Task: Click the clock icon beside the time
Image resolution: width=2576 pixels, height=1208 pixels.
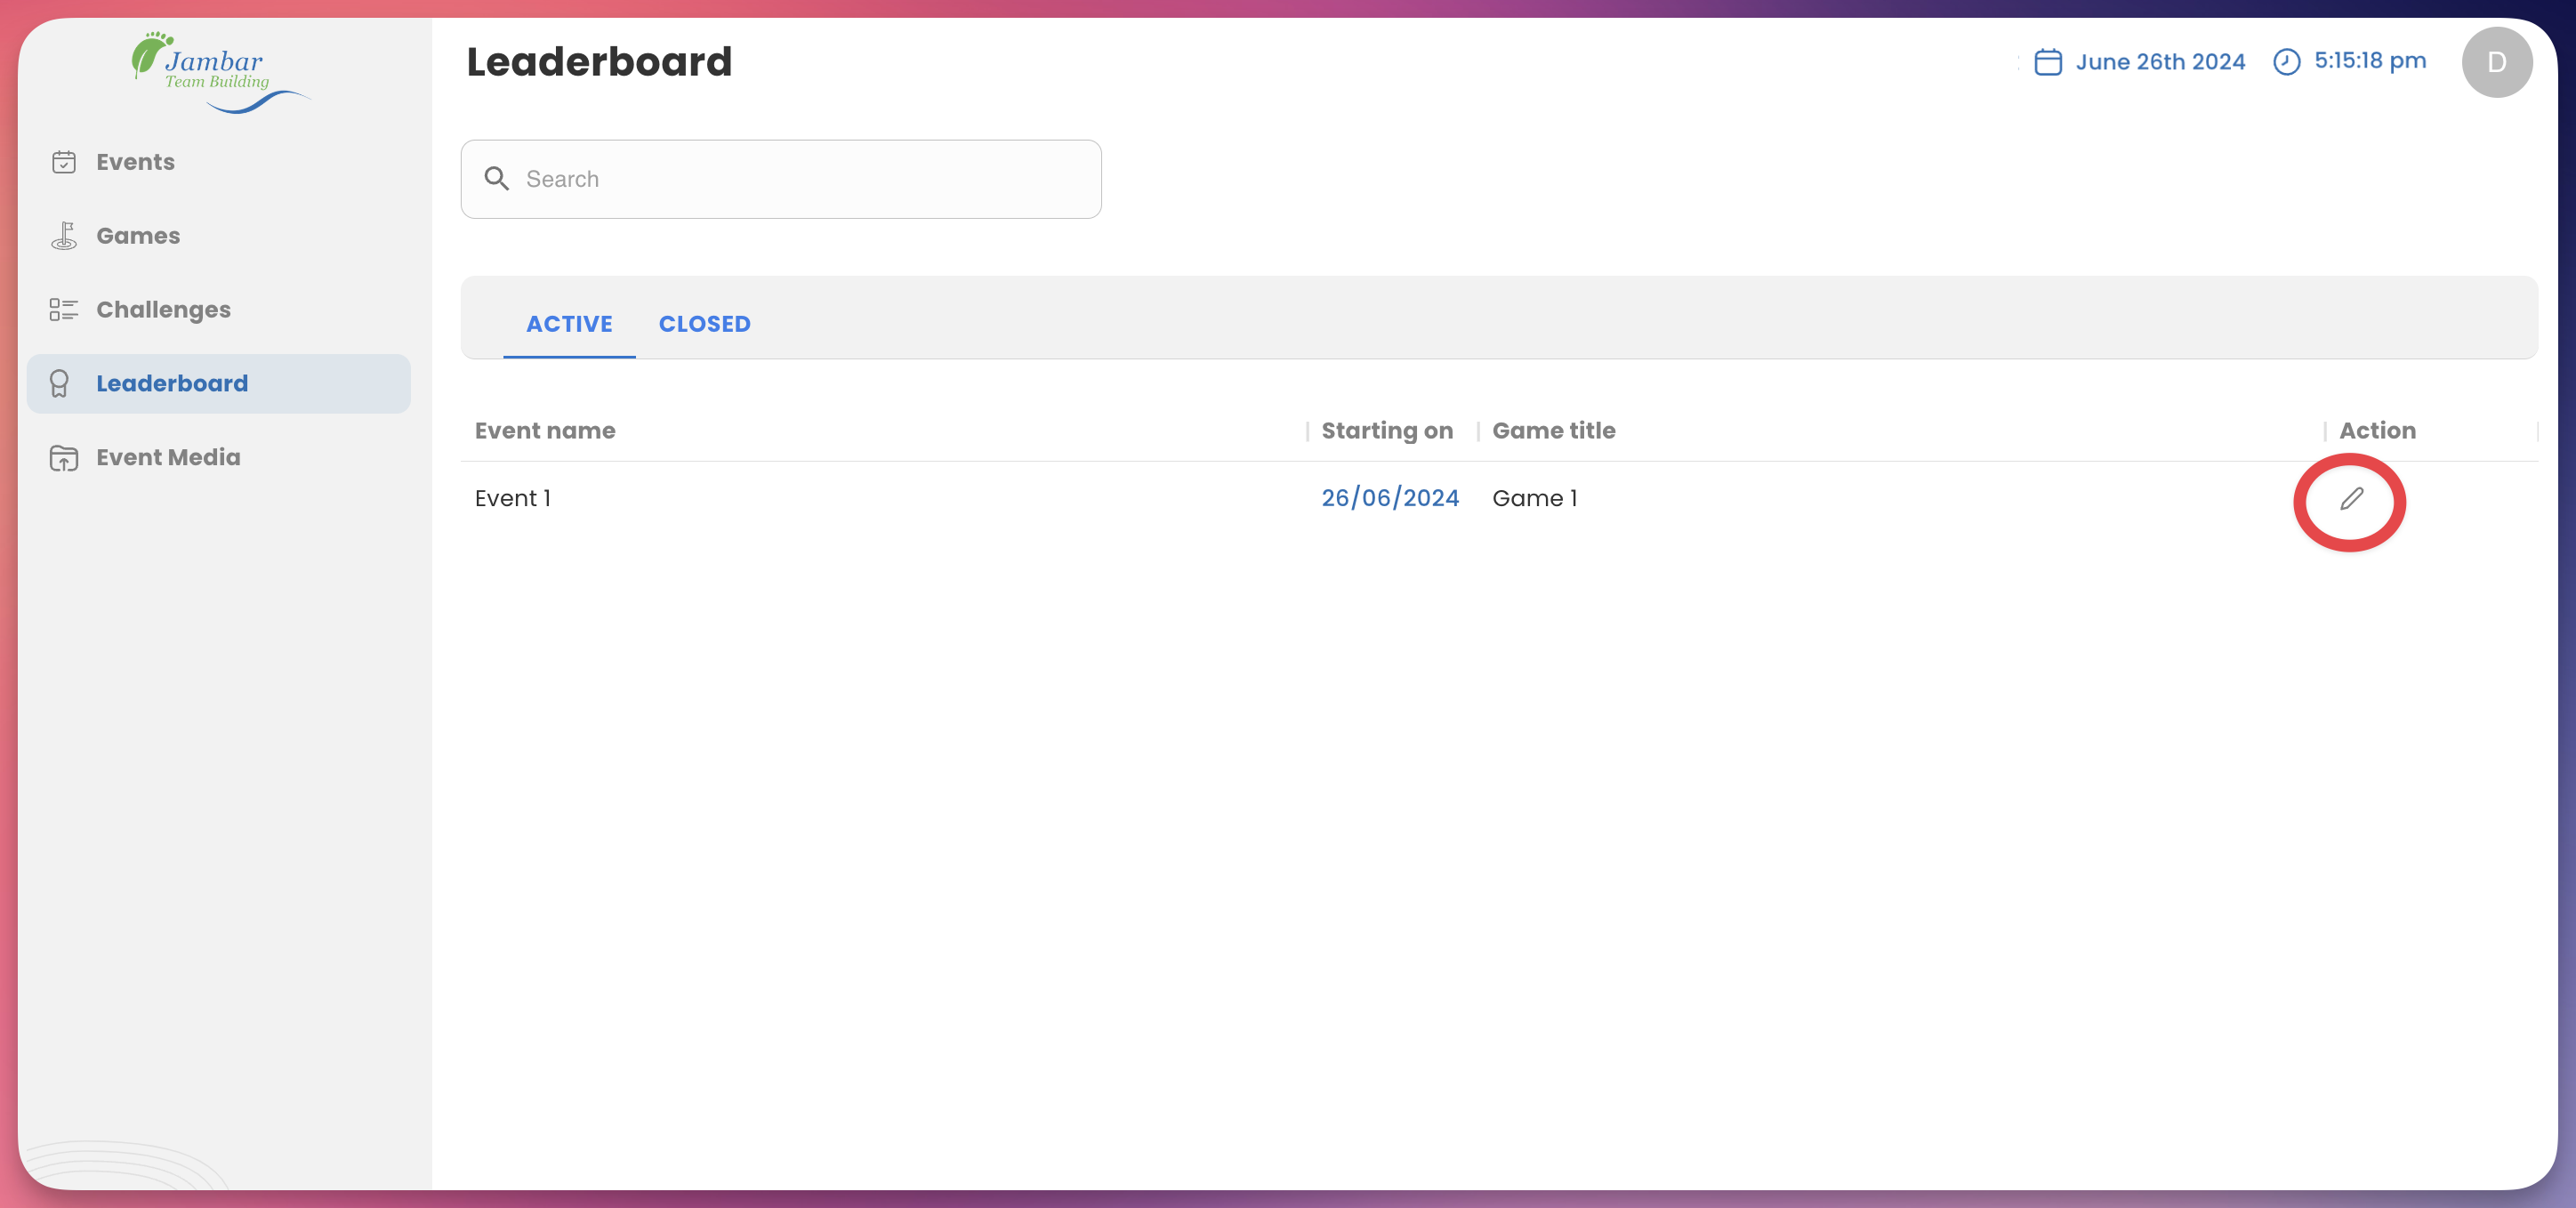Action: click(2286, 62)
